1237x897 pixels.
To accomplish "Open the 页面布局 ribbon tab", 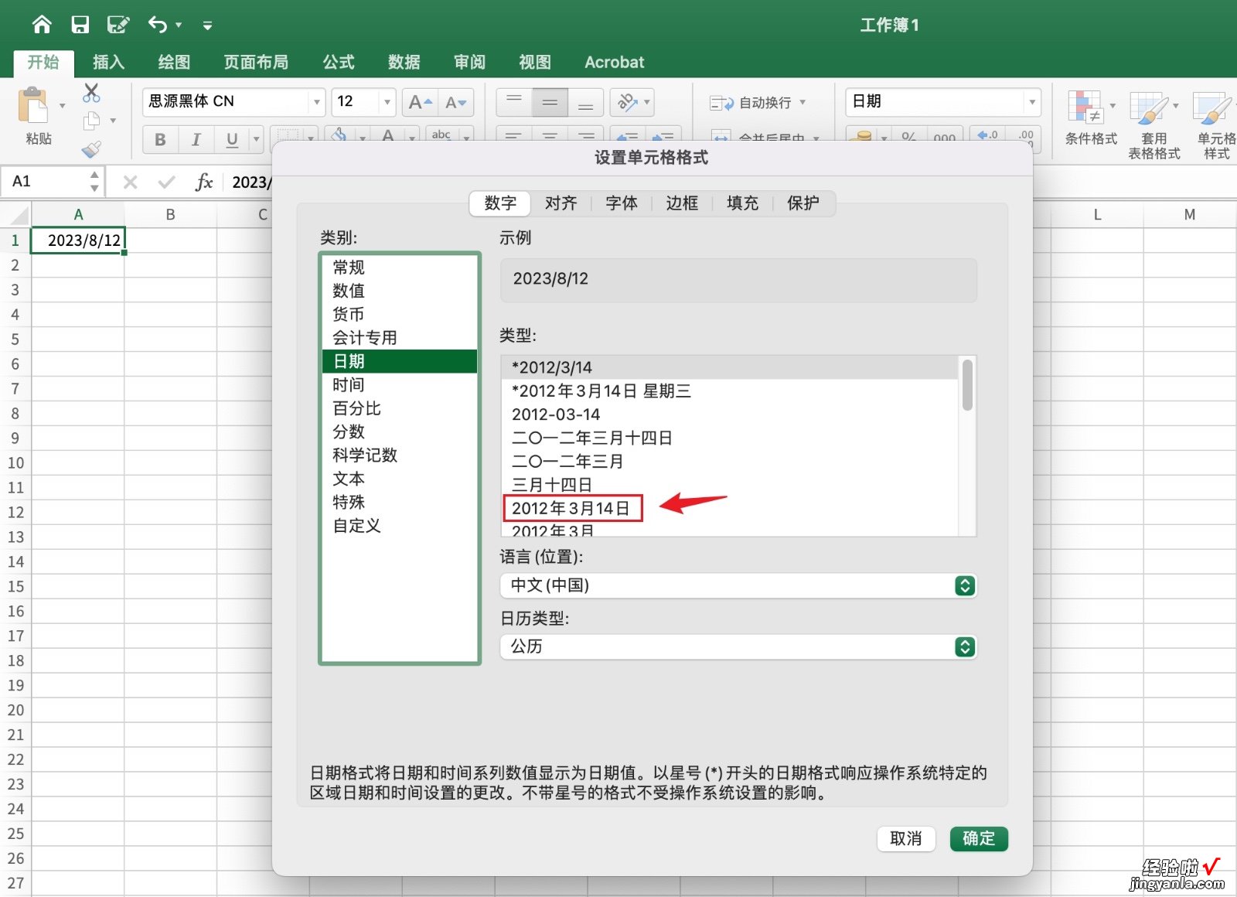I will pos(256,62).
